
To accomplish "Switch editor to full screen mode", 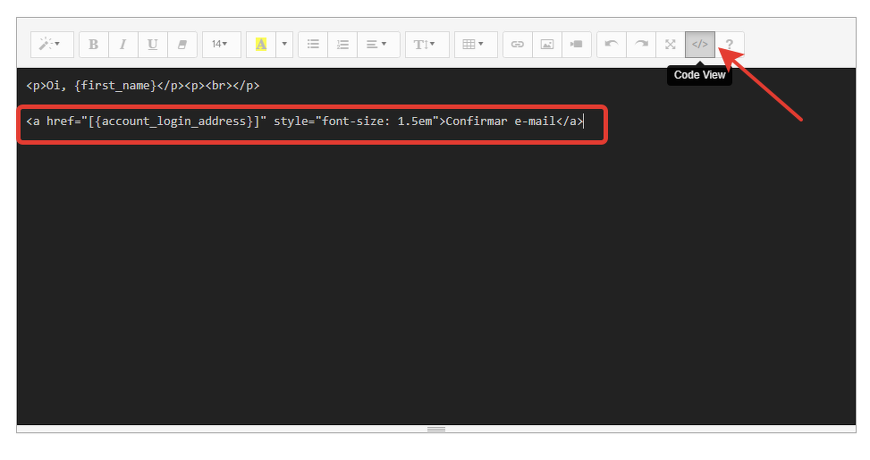I will pos(671,44).
